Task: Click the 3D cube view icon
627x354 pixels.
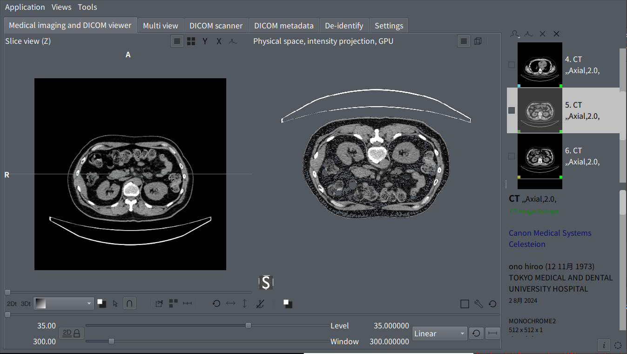Action: click(478, 41)
